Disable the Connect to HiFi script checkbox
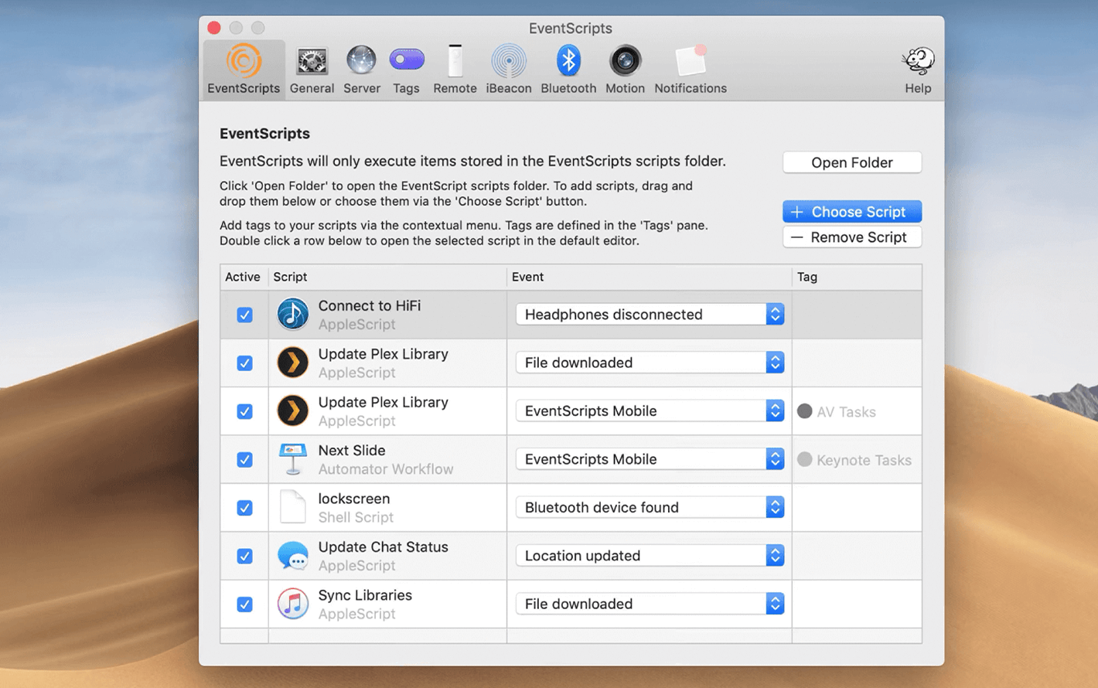 (244, 315)
